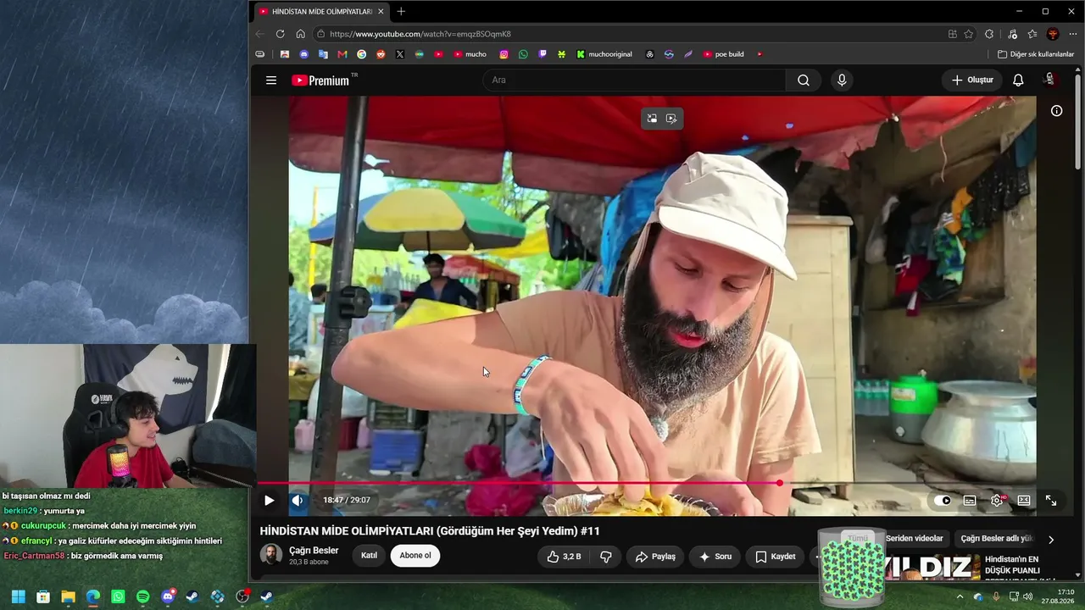Open Discord from the taskbar
The image size is (1085, 610).
point(168,596)
